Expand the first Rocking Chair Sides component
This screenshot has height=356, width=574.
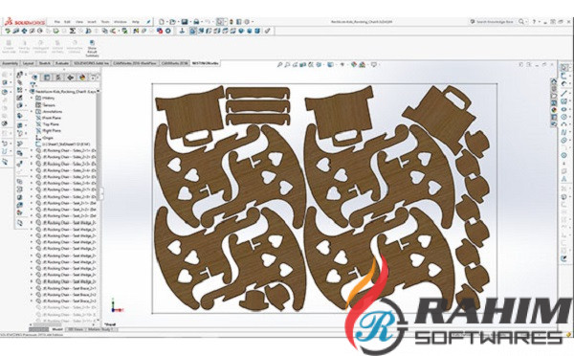tap(32, 150)
